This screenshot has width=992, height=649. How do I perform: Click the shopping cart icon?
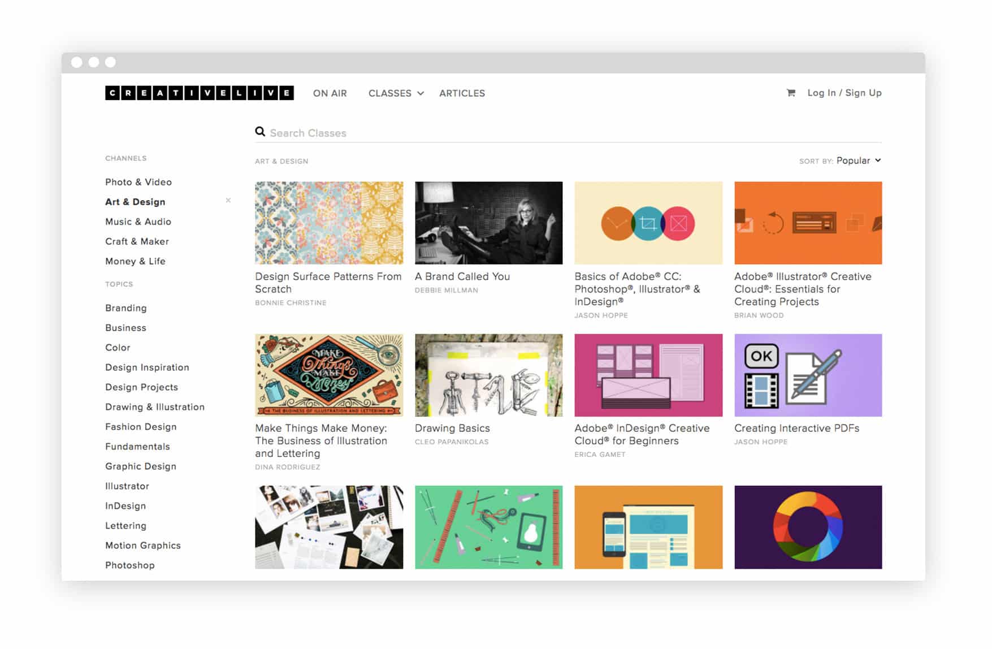[791, 93]
